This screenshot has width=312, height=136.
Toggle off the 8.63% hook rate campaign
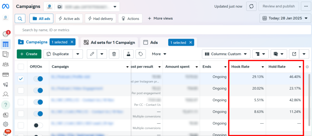click(x=38, y=114)
